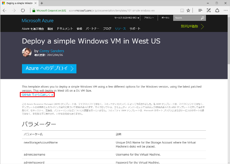Open the リソース menu item
Image resolution: width=230 pixels, height=164 pixels.
coord(120,29)
